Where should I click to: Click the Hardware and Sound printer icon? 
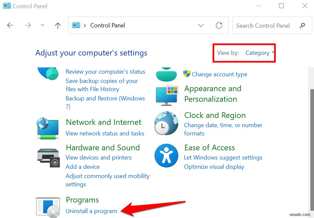(48, 158)
